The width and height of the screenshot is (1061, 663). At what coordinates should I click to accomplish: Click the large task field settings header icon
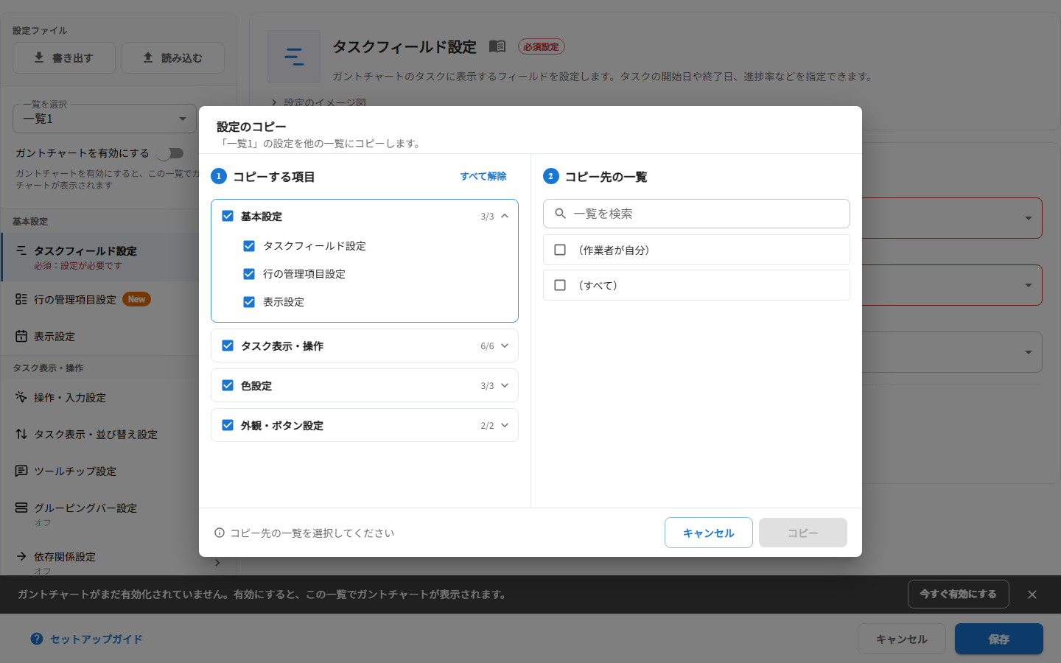294,57
